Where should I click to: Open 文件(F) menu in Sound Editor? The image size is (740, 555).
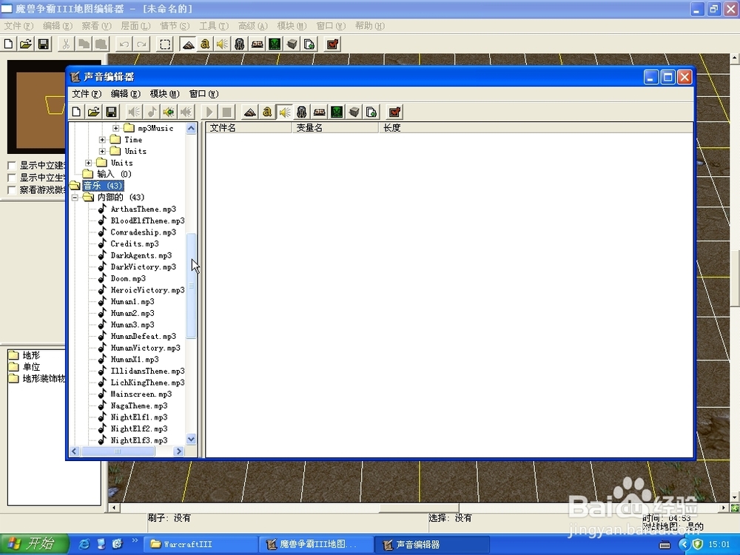tap(87, 94)
